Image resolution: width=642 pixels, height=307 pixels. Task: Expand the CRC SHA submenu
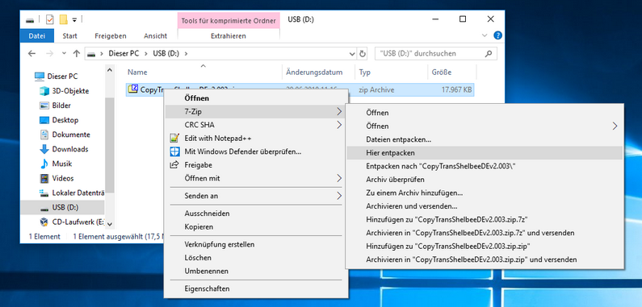[339, 125]
